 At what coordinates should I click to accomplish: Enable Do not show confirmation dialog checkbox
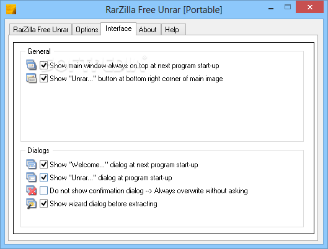pos(44,191)
